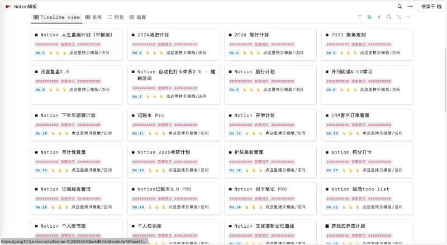
Task: Click the No.2 number tag
Action: (137, 52)
